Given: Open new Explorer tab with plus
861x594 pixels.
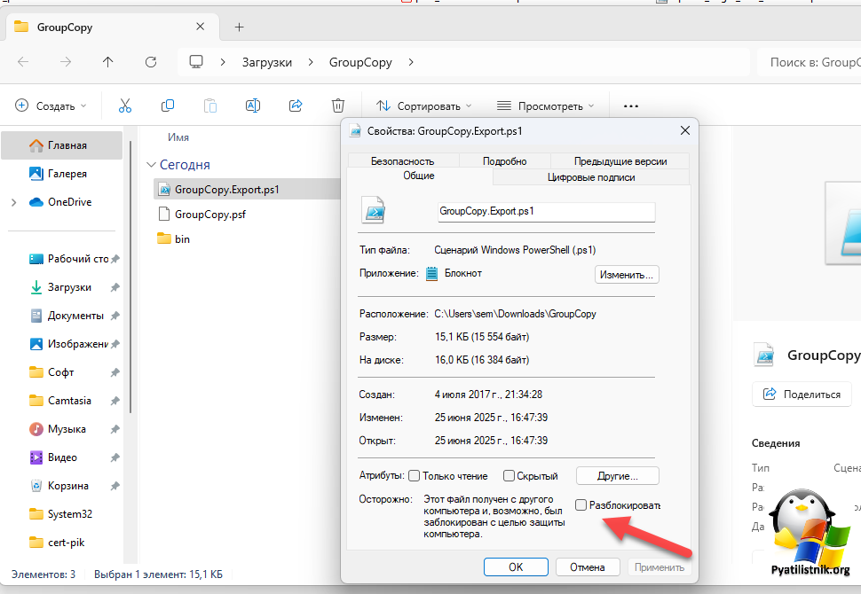Looking at the screenshot, I should point(240,27).
